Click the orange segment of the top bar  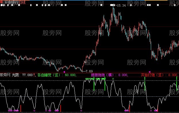point(156,0)
